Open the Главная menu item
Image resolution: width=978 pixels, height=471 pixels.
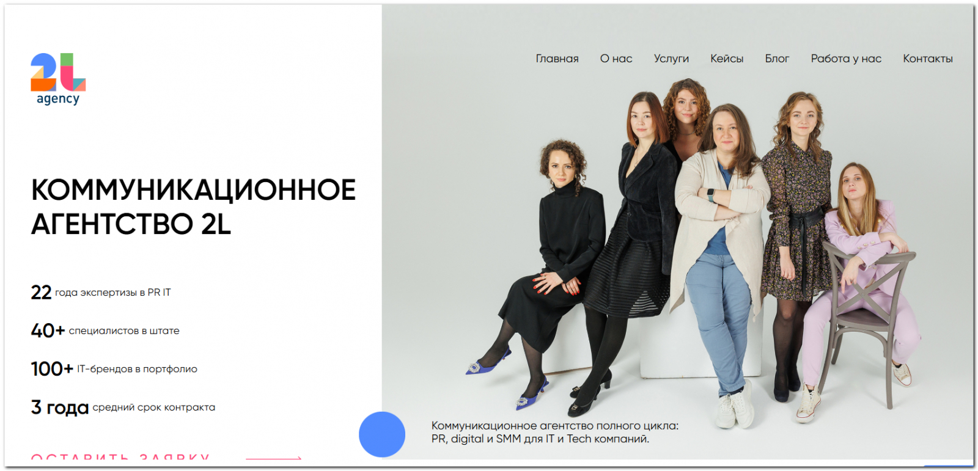click(x=557, y=59)
